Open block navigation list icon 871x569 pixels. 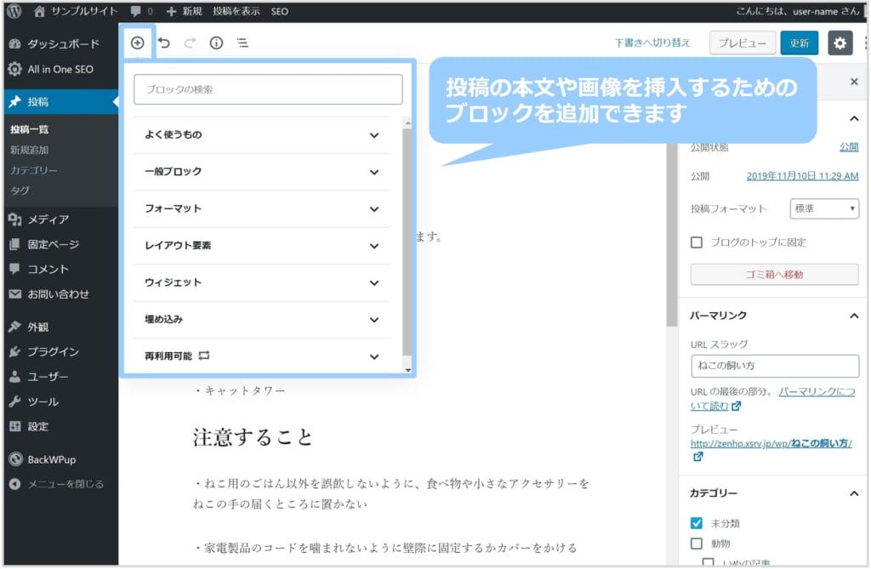tap(242, 43)
